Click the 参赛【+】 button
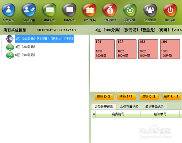 [104, 97]
